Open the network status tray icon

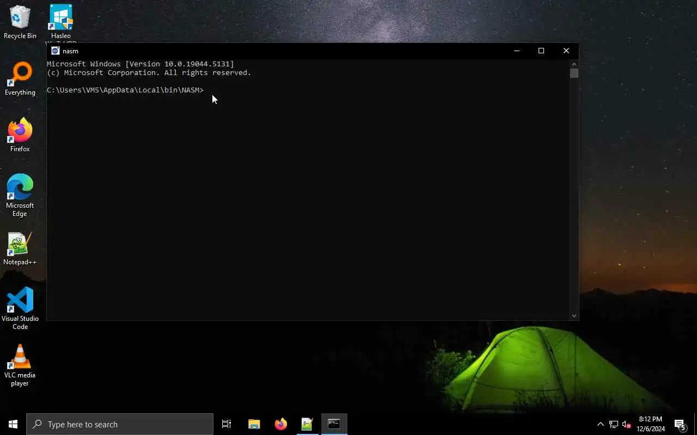614,424
